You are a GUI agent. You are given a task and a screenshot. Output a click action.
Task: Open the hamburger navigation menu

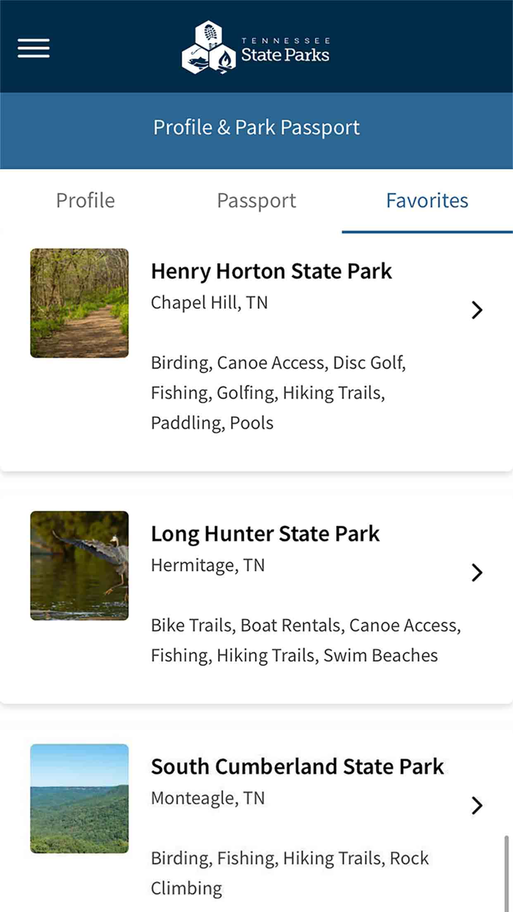point(33,48)
